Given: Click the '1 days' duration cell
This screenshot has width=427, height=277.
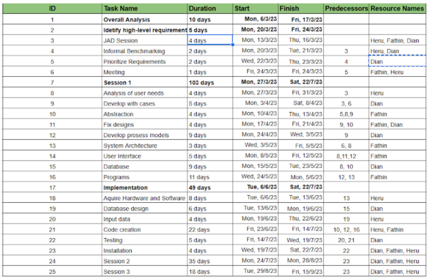Looking at the screenshot, I should coord(210,72).
